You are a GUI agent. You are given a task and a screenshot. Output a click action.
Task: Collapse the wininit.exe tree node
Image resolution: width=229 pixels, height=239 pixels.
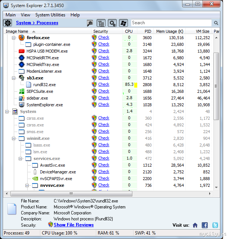(x=13, y=138)
